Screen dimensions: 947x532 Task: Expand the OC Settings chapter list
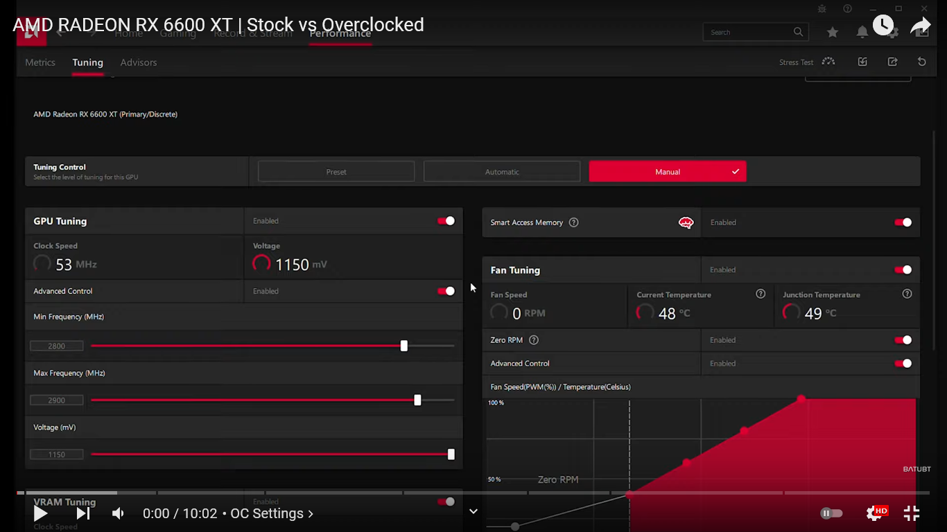click(x=272, y=513)
